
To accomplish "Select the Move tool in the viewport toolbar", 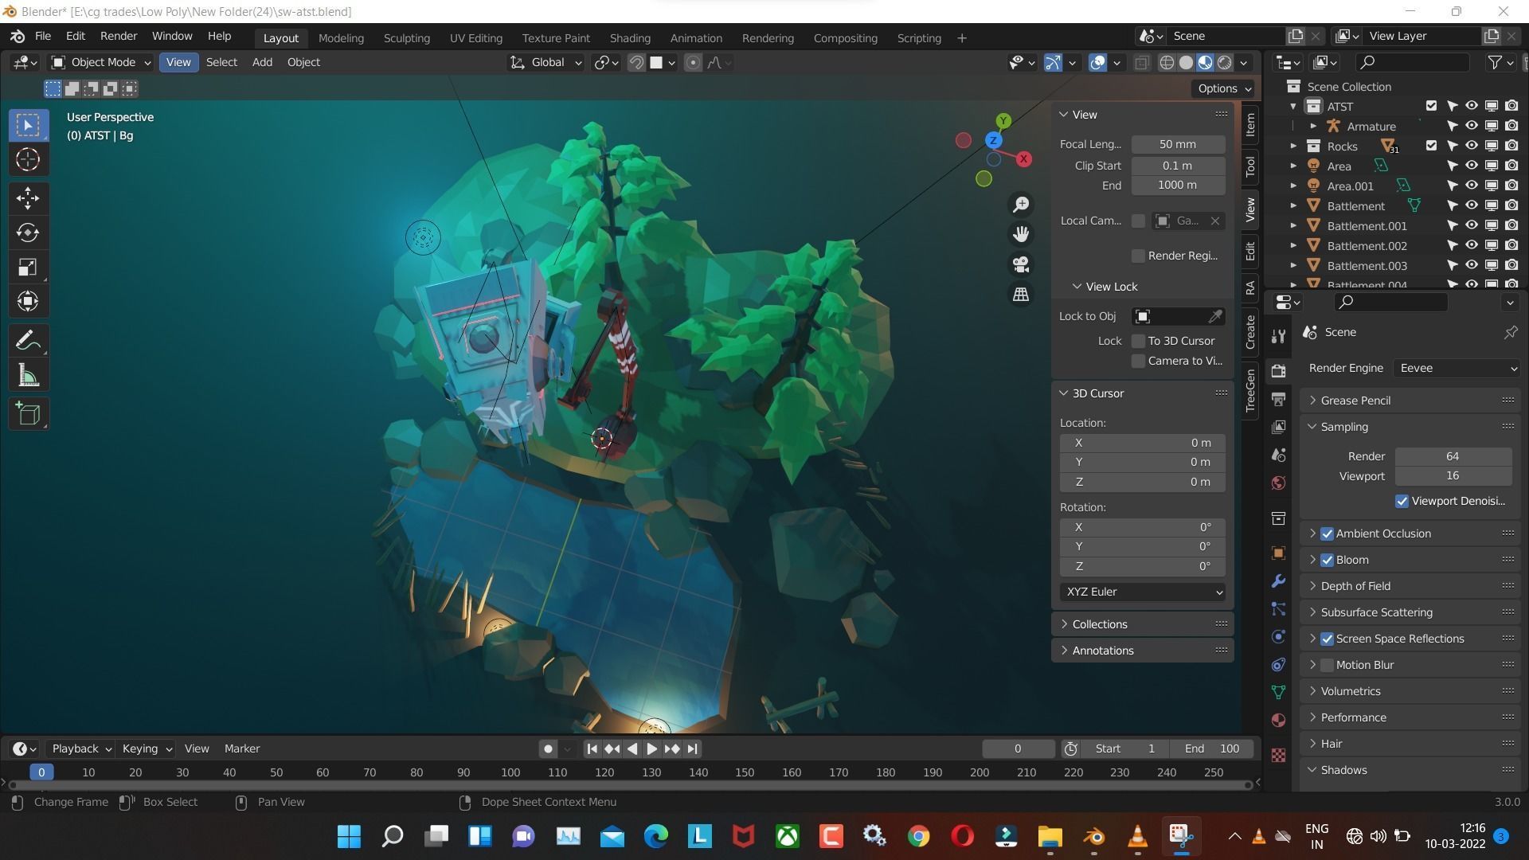I will tap(28, 198).
